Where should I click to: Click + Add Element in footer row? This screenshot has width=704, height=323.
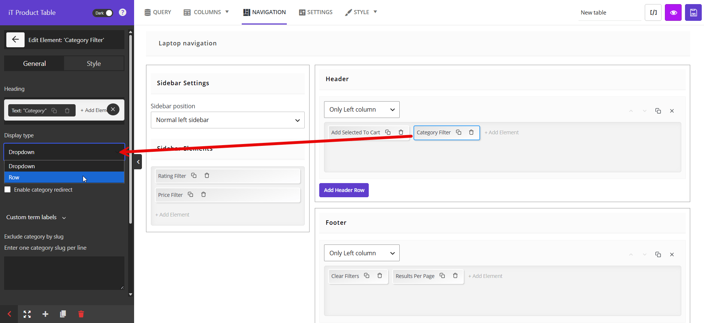coord(485,276)
